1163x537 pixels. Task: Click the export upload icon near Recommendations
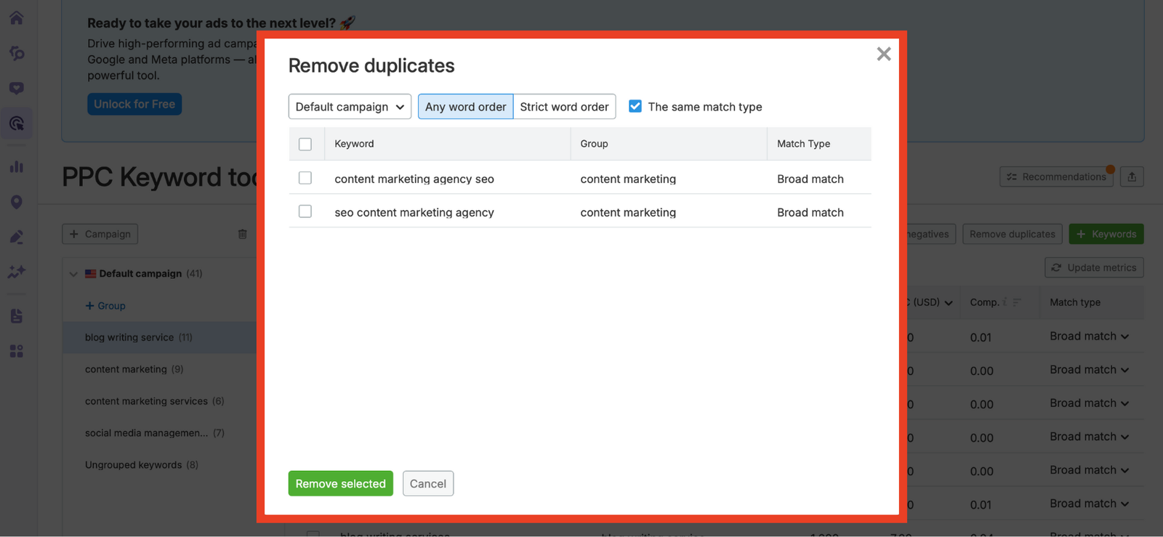pos(1132,177)
